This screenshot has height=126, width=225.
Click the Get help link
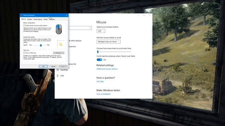100,82
